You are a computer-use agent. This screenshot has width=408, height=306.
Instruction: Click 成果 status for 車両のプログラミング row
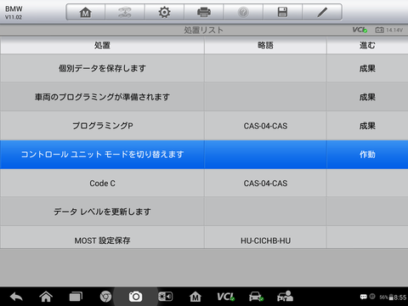click(x=367, y=97)
